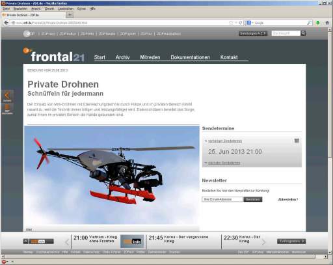
Task: Click the browser back arrow button
Action: pyautogui.click(x=6, y=23)
